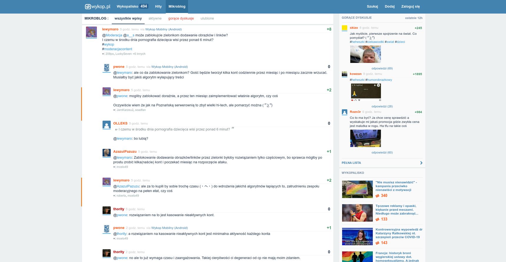506x262 pixels.
Task: Open thority's avatar on the kasowanie reply
Action: 106,210
